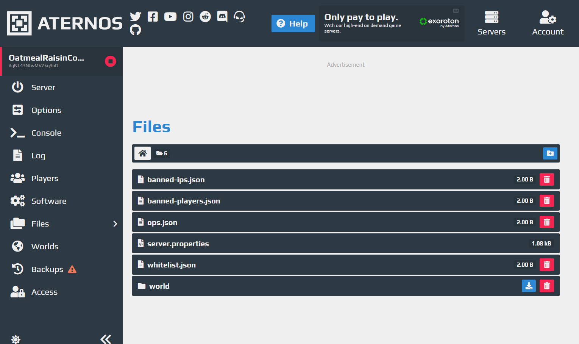The image size is (579, 344).
Task: Open the Aternos YouTube channel
Action: (170, 17)
